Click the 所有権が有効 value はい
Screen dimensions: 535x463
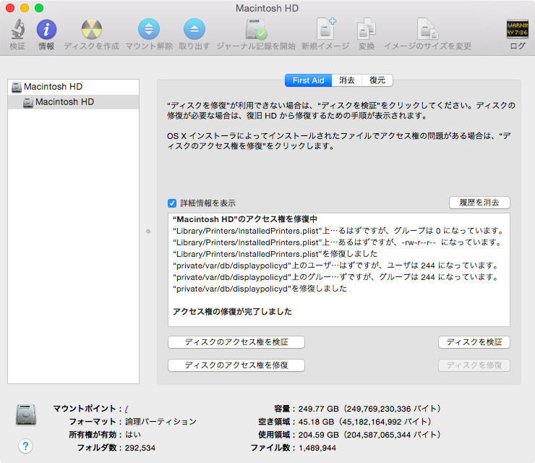click(x=133, y=435)
